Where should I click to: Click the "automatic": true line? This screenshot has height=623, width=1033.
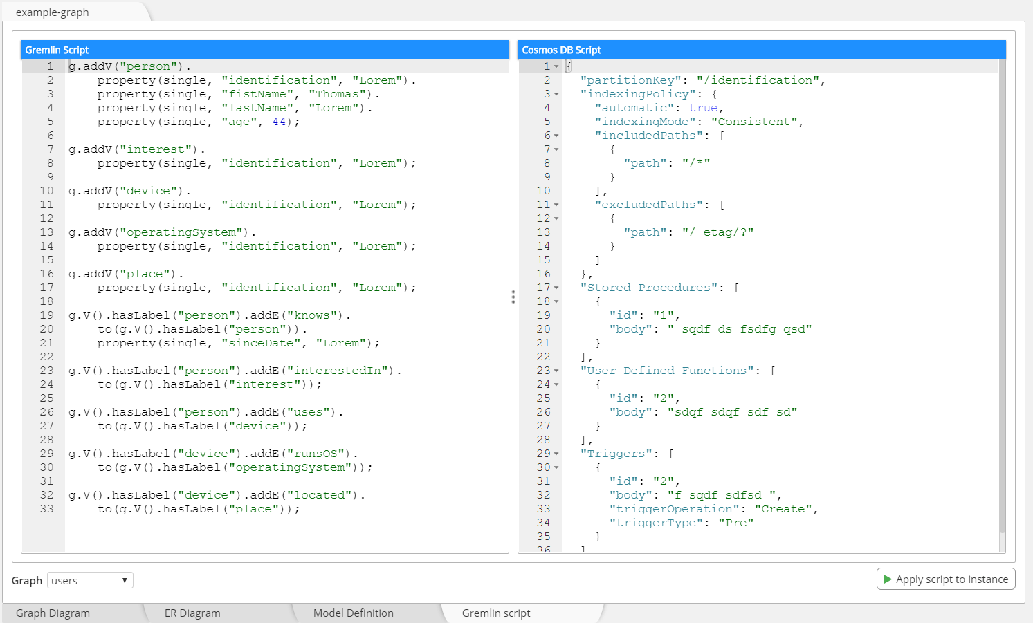point(659,108)
